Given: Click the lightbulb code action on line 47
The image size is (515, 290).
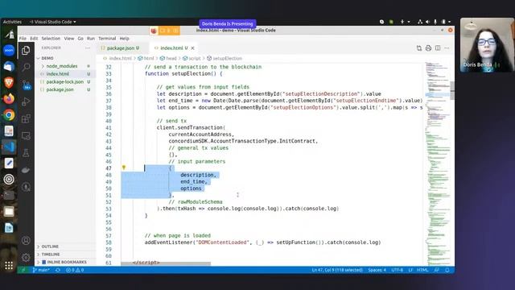Looking at the screenshot, I should point(124,168).
